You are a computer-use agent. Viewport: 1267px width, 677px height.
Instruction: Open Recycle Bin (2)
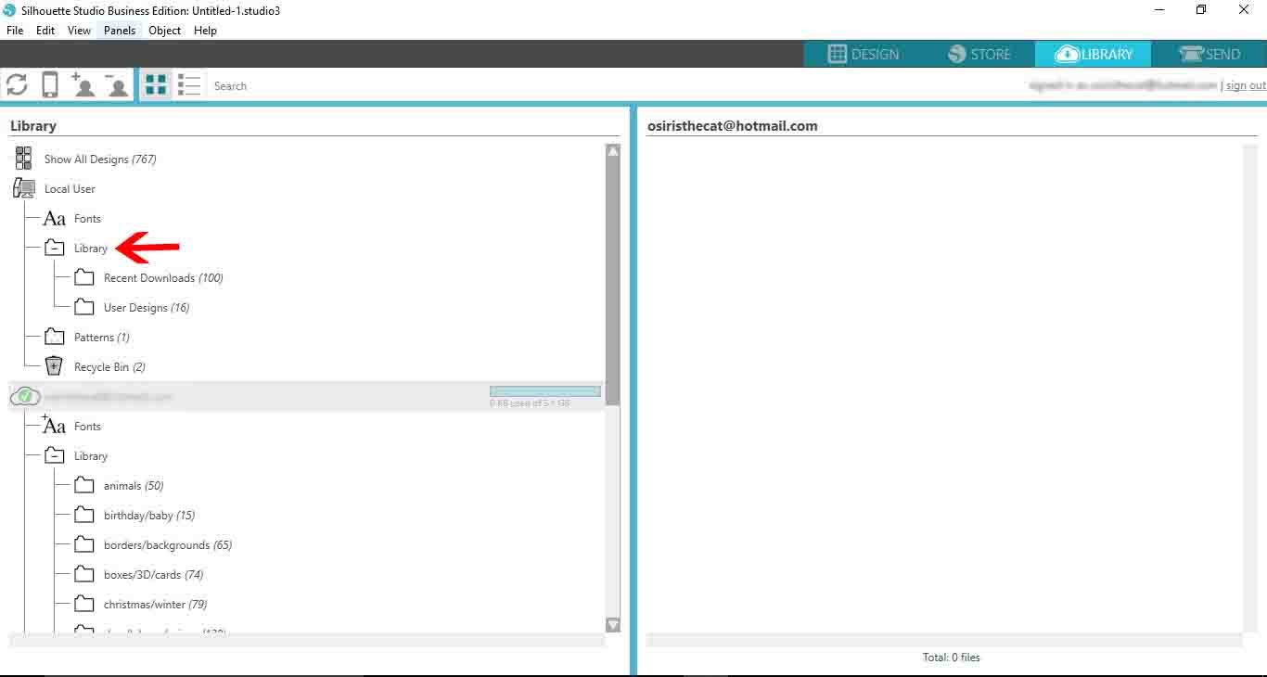109,367
